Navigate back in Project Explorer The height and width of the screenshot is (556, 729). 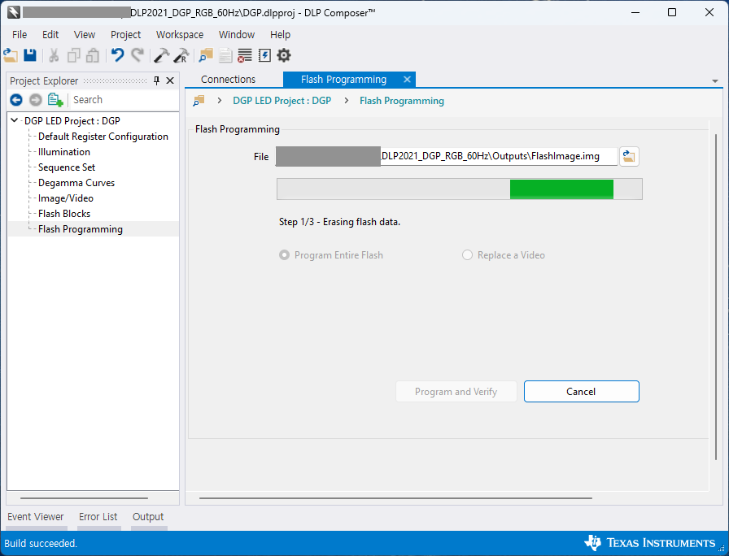click(16, 99)
